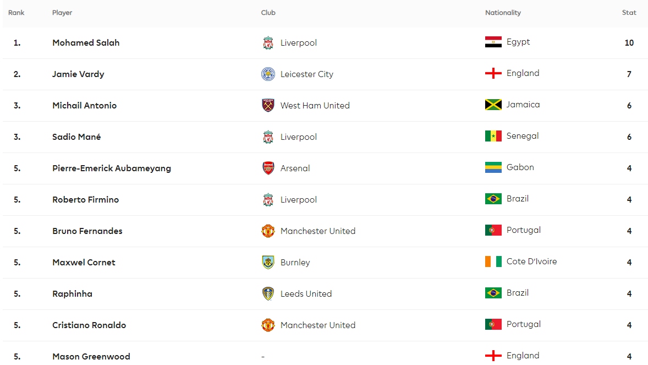648x365 pixels.
Task: Click the Leicester City club badge
Action: (x=268, y=74)
